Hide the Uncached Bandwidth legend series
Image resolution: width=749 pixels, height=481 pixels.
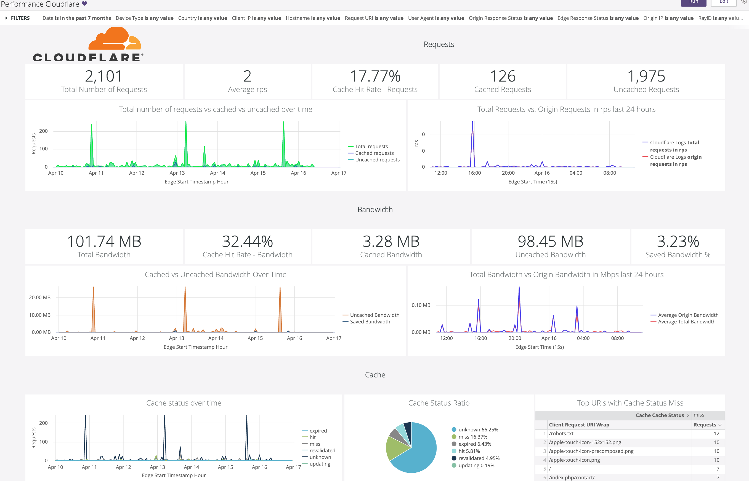tap(375, 315)
